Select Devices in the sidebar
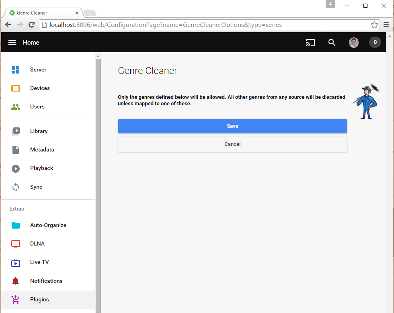This screenshot has width=394, height=313. [40, 88]
